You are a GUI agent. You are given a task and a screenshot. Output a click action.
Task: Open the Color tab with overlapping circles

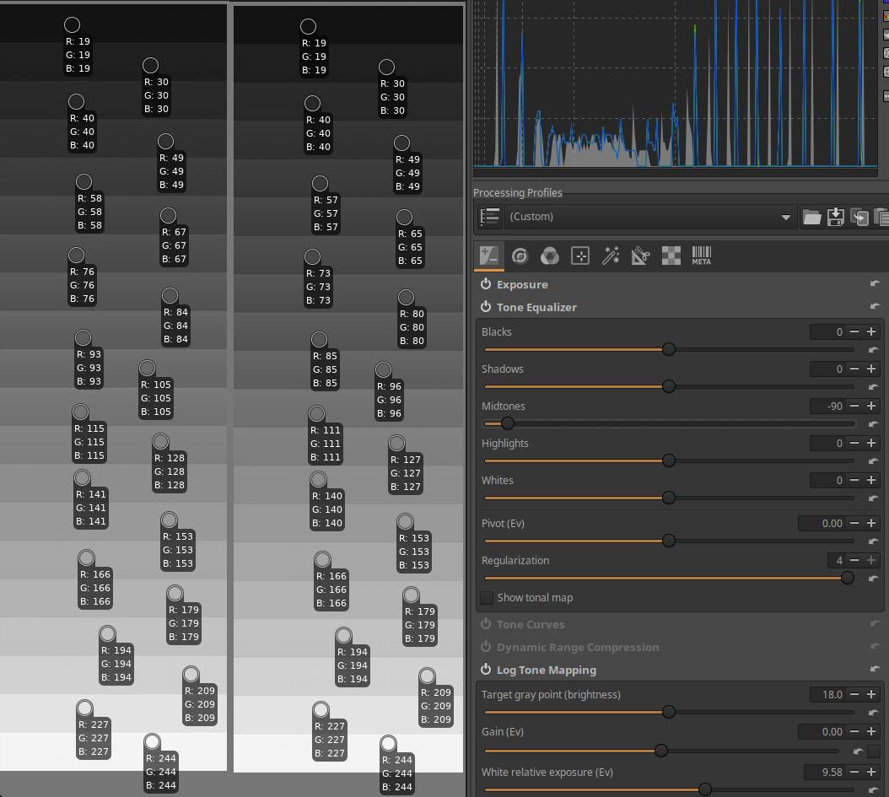[550, 256]
